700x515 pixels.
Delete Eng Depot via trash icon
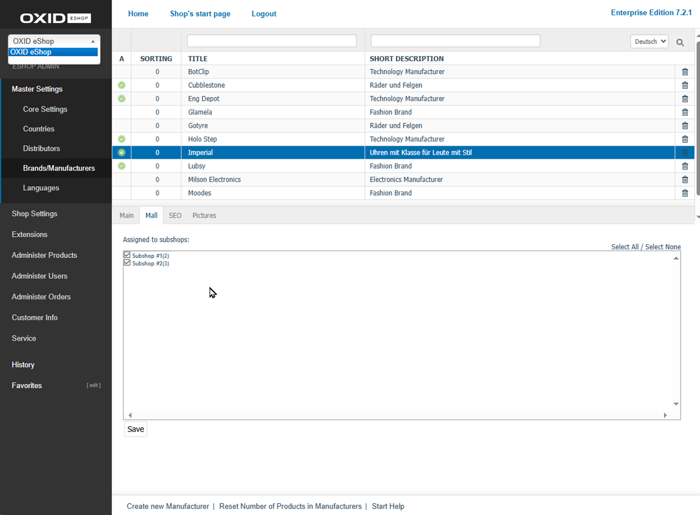[685, 99]
